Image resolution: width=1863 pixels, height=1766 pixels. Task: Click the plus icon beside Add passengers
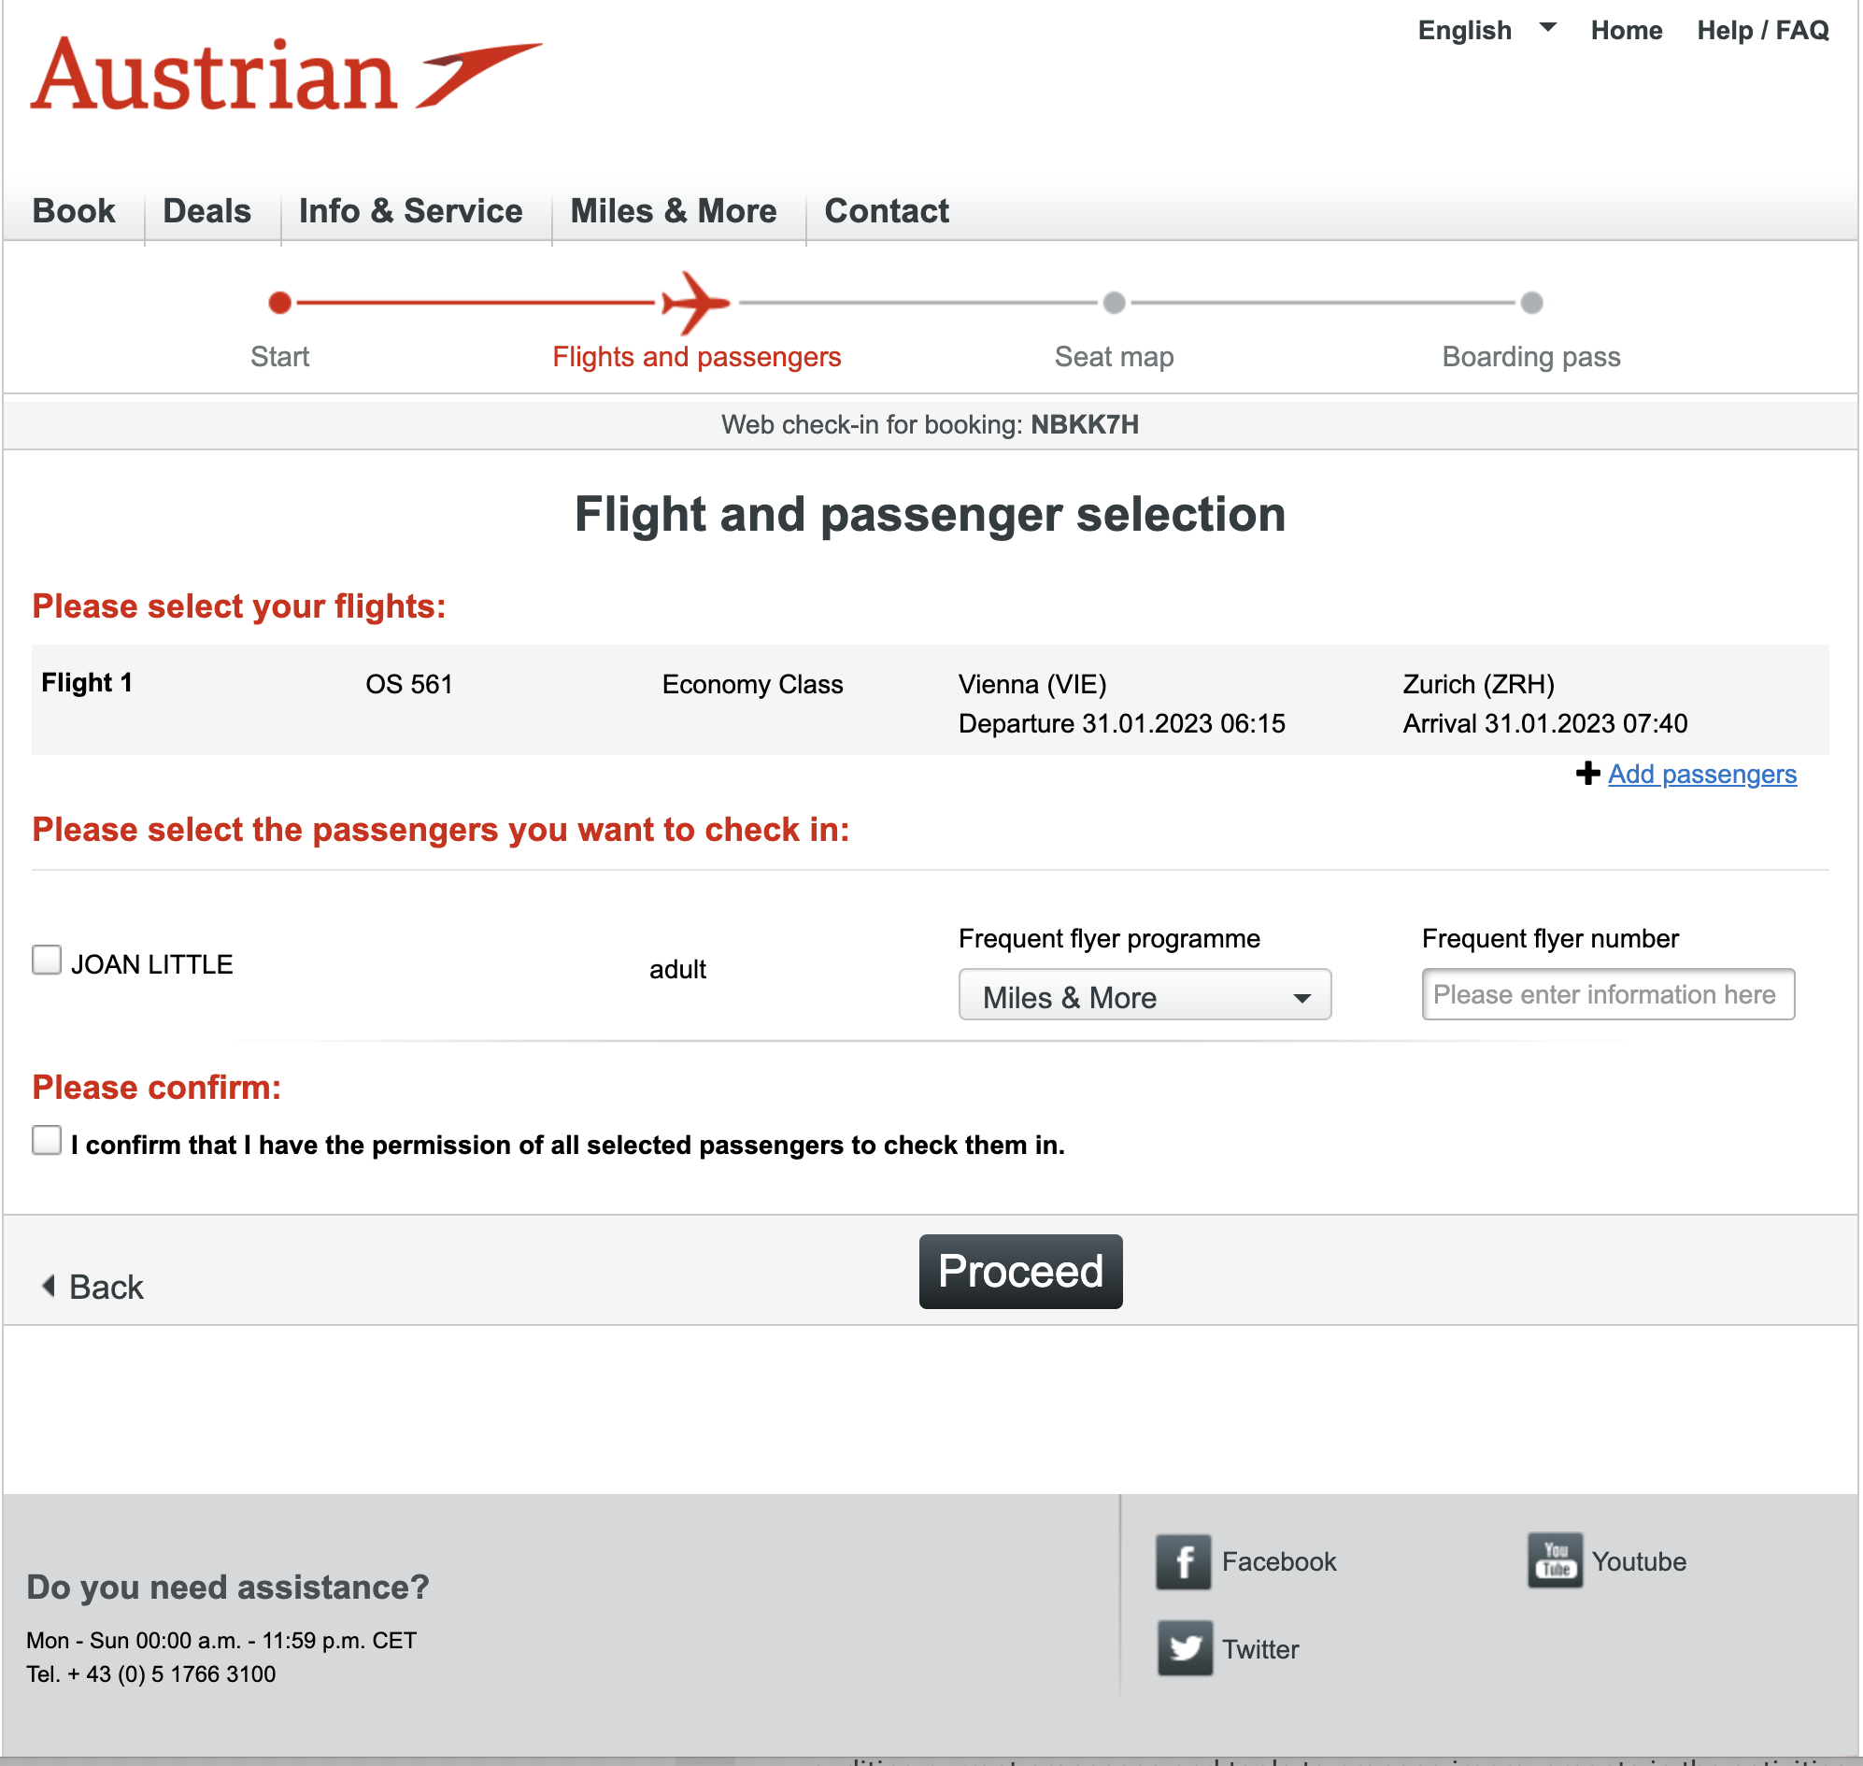[1587, 774]
